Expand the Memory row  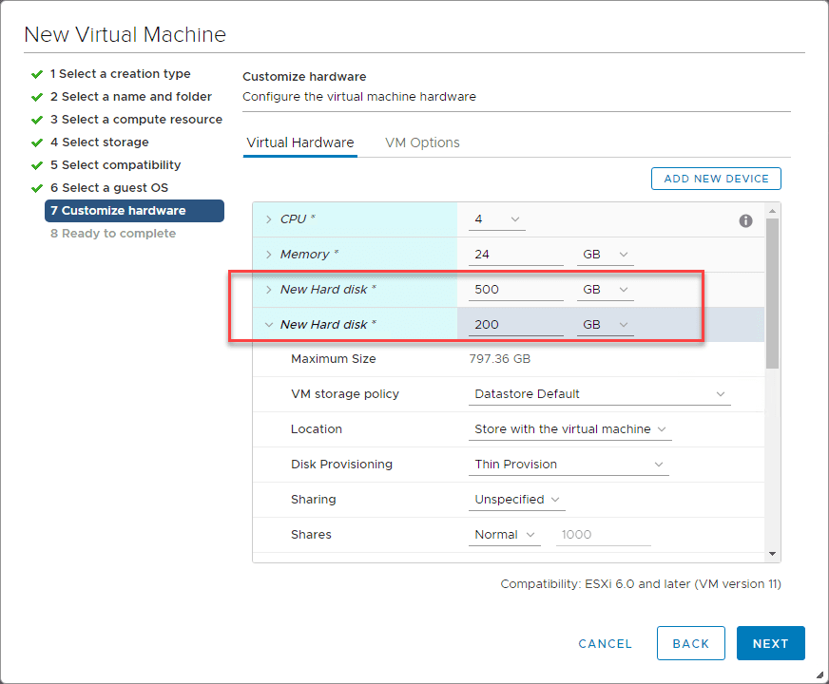click(x=267, y=254)
